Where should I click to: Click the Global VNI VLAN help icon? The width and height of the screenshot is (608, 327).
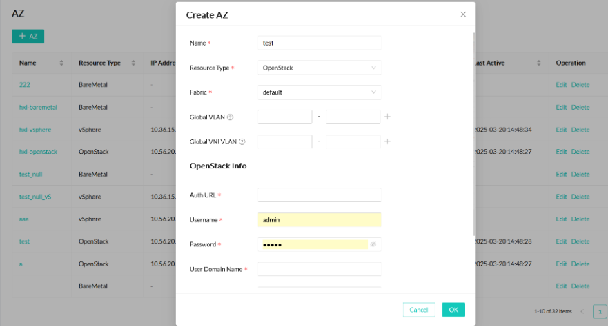coord(242,142)
